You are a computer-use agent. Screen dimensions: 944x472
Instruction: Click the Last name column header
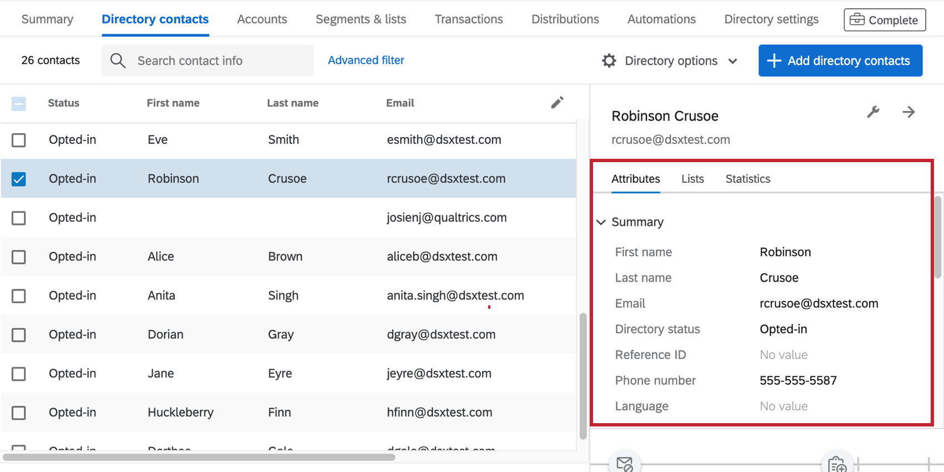pos(293,103)
